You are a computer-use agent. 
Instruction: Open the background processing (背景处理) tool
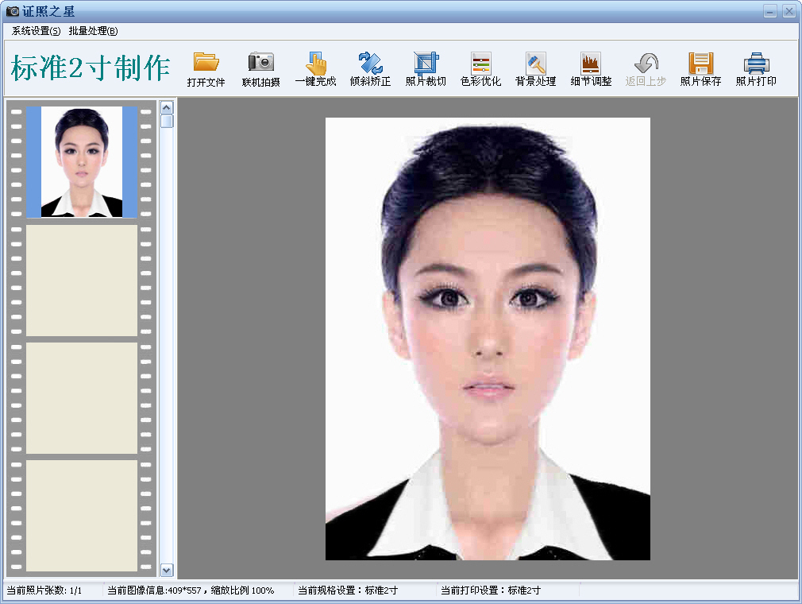535,64
